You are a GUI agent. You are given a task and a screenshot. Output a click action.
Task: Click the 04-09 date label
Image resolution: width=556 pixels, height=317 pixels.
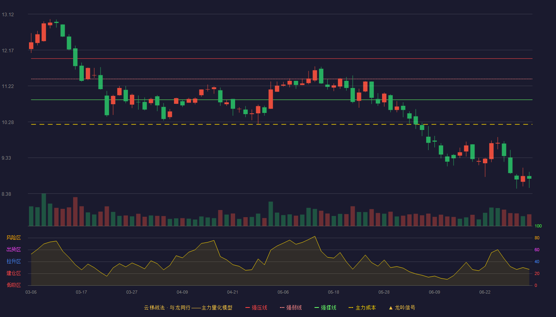tap(182, 292)
